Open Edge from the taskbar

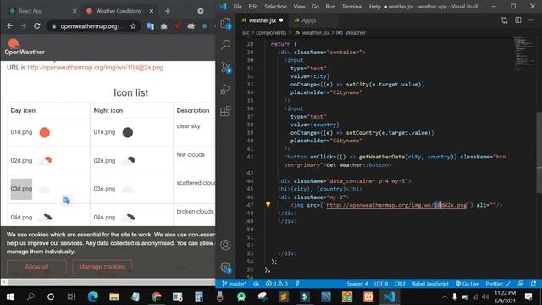point(92,297)
